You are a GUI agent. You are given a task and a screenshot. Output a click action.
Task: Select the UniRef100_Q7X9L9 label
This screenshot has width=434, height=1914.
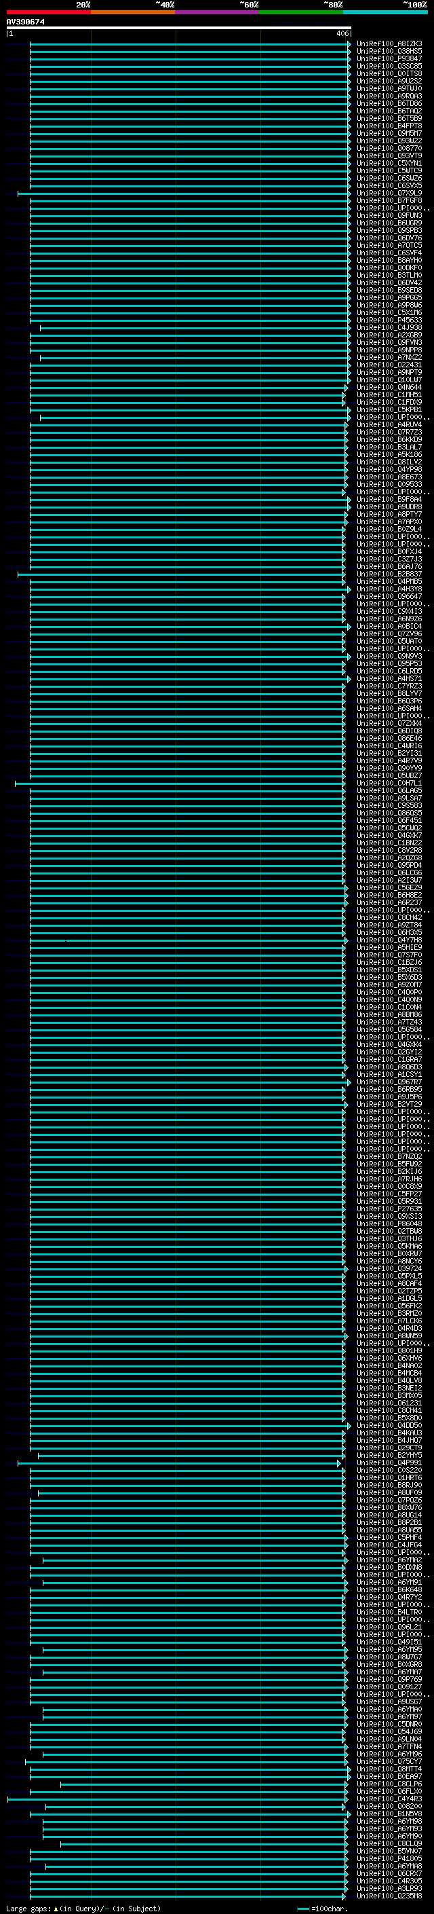(x=389, y=194)
